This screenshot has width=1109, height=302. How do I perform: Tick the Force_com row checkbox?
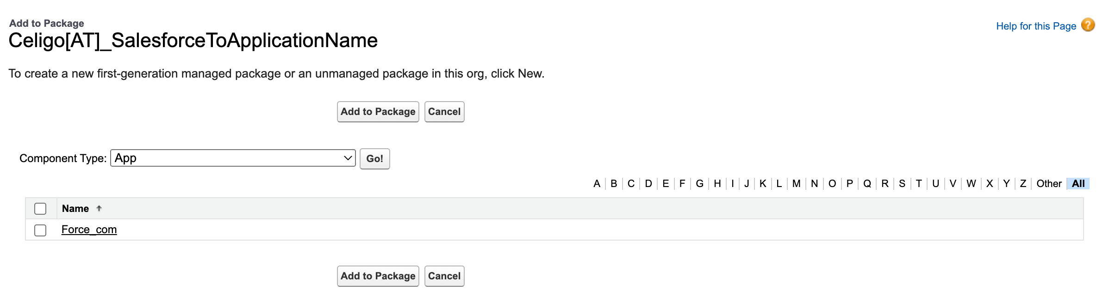[x=40, y=230]
